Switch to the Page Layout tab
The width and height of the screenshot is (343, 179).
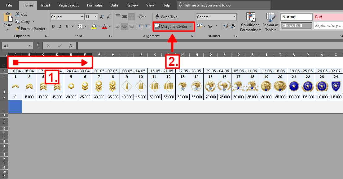(x=68, y=5)
